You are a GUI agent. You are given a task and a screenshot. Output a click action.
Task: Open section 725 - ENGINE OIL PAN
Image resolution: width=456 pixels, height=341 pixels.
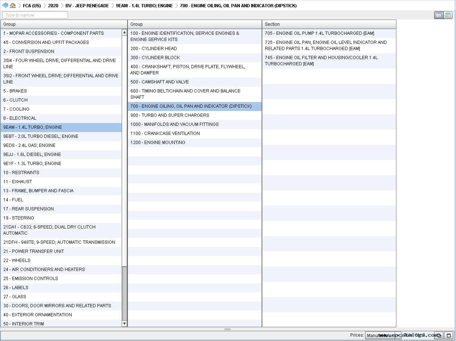(329, 45)
